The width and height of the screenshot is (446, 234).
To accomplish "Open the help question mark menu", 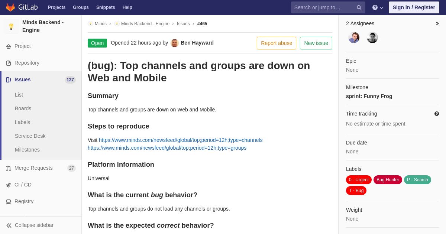I will pos(378,7).
